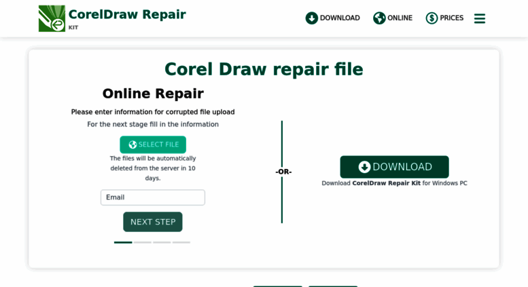Open the PRICES menu item
Screen dimensions: 528x287
[x=444, y=18]
